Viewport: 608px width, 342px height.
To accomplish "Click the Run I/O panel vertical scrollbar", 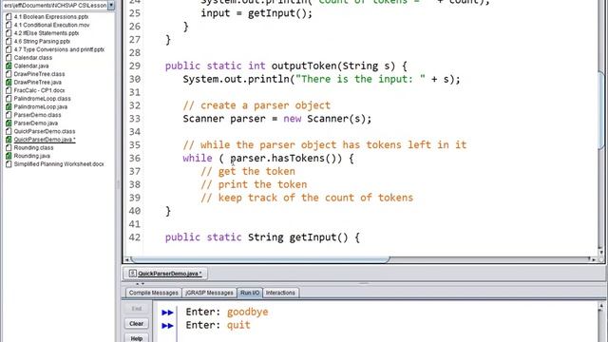I will (601, 322).
